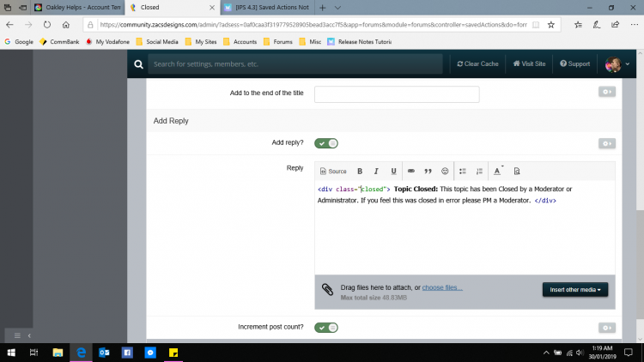Open the emoji picker in the editor

445,172
